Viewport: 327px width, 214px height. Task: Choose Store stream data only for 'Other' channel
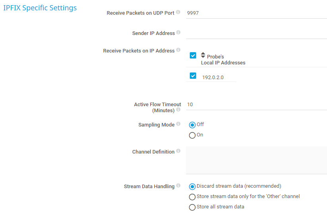pyautogui.click(x=192, y=196)
